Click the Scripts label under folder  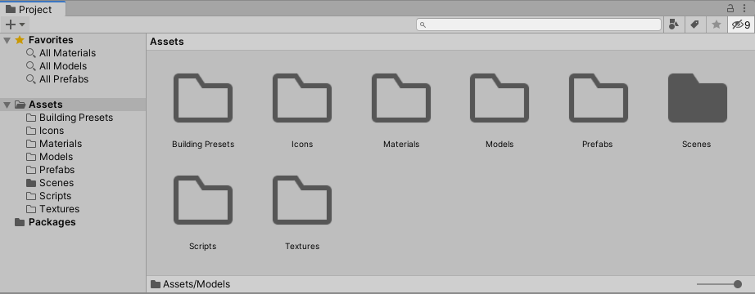[x=203, y=247]
